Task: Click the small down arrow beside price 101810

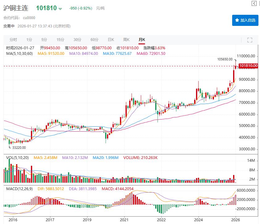Action: [x=60, y=9]
